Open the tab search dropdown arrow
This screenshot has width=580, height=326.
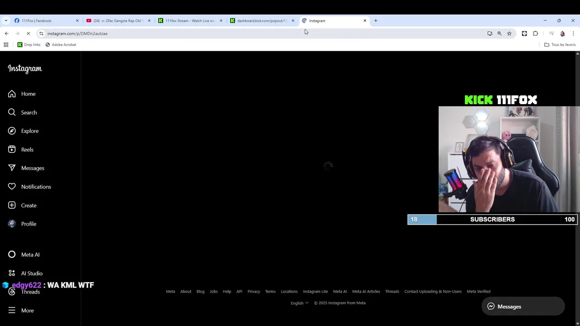pos(6,20)
